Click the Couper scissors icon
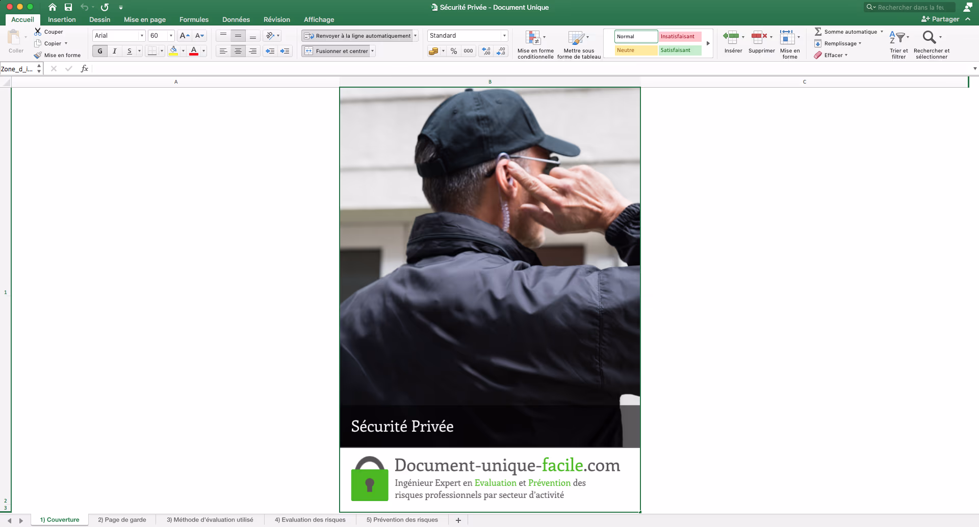The image size is (979, 527). click(x=38, y=32)
